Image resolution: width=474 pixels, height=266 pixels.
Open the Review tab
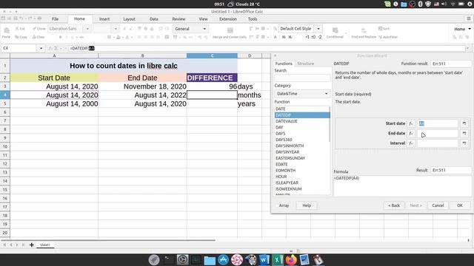pos(178,19)
